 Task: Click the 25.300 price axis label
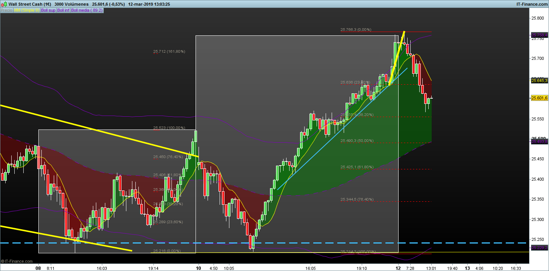pyautogui.click(x=538, y=219)
